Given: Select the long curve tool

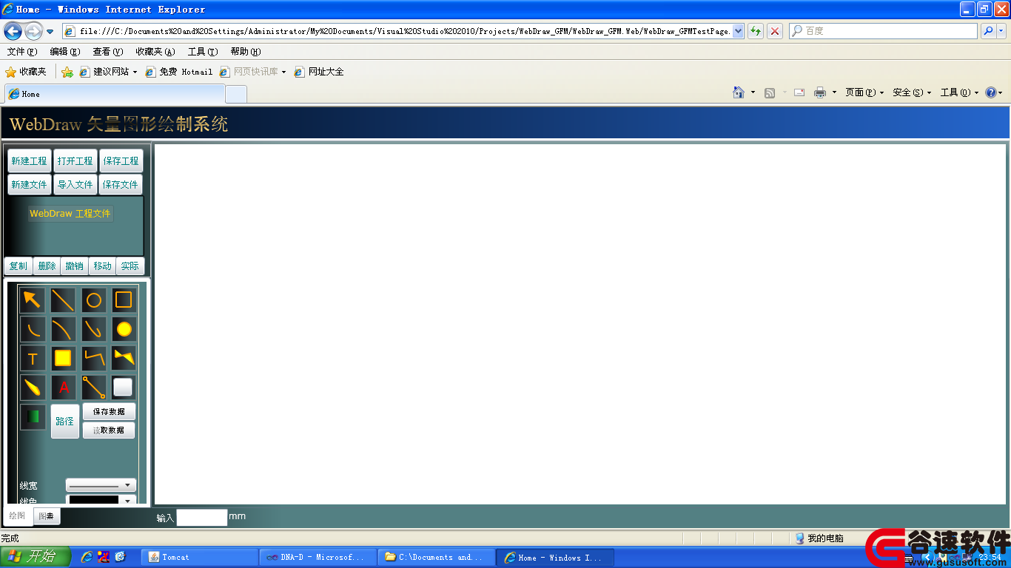Looking at the screenshot, I should [x=63, y=329].
